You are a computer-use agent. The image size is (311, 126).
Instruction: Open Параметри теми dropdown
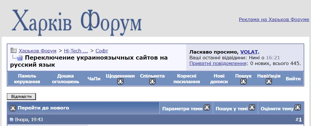click(x=186, y=108)
